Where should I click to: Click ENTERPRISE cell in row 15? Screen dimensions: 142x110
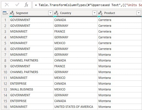pyautogui.click(x=31, y=101)
